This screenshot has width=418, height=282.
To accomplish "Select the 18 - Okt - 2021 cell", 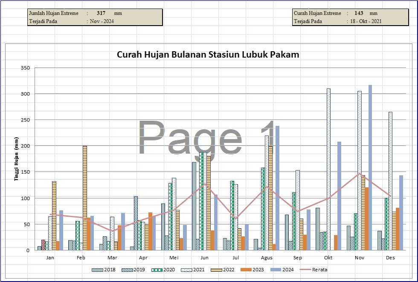I will click(365, 21).
